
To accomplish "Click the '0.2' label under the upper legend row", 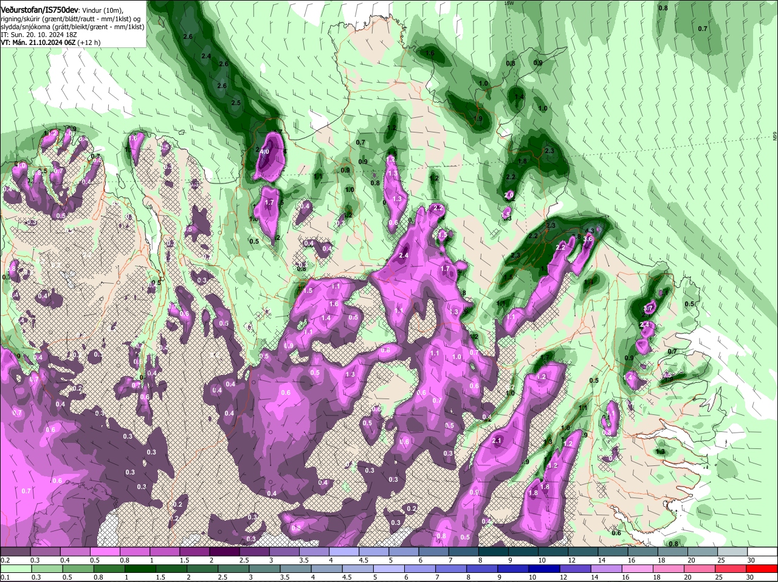I will click(x=5, y=560).
